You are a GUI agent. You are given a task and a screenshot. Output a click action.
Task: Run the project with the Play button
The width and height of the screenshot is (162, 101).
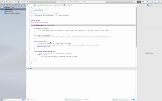click(x=2, y=2)
